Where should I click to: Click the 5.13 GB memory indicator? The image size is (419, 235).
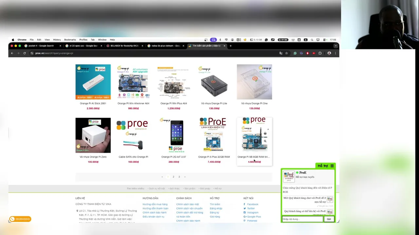256,40
